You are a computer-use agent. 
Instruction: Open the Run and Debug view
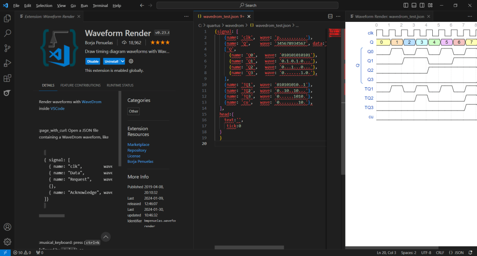pos(7,63)
